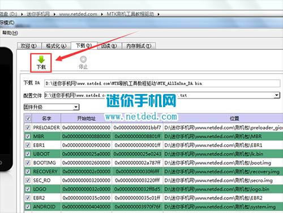Uncheck the PRELOADER row checkbox
This screenshot has height=213, width=283.
click(28, 127)
